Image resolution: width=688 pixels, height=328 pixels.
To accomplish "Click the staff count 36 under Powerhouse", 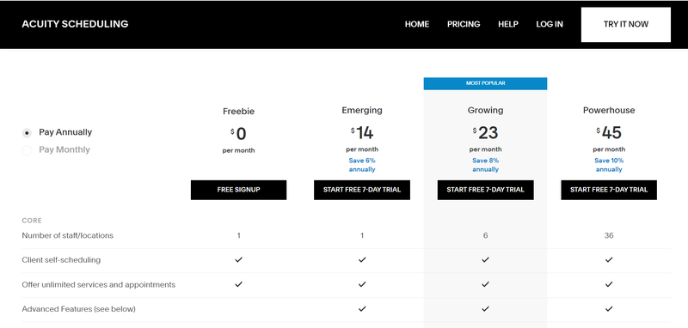I will (609, 235).
